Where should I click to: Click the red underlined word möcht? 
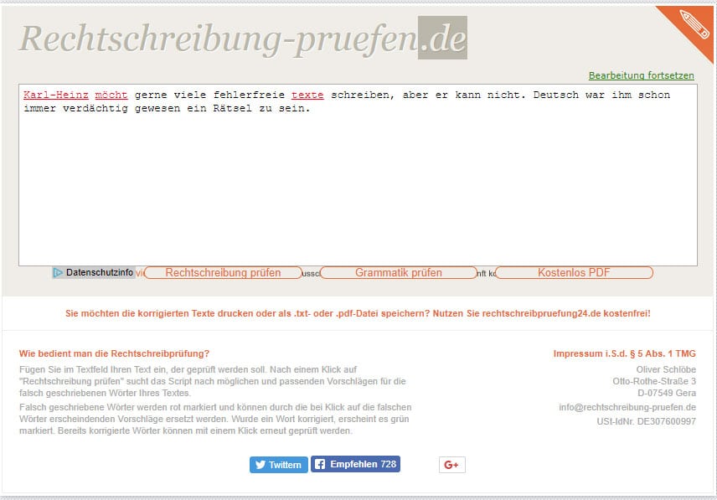point(111,95)
